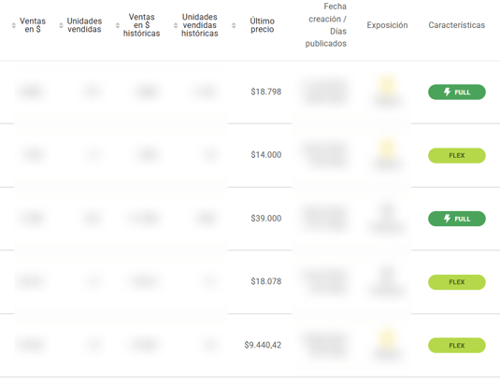Click Último precio header text

pyautogui.click(x=262, y=25)
